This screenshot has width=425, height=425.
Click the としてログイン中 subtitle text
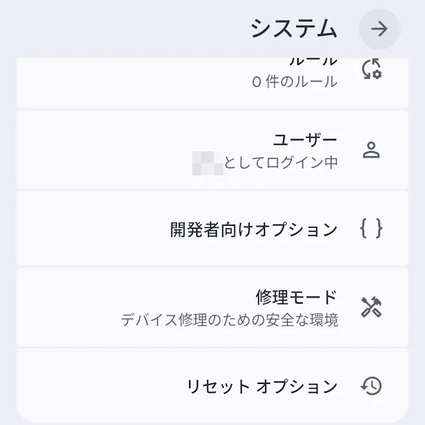[281, 163]
